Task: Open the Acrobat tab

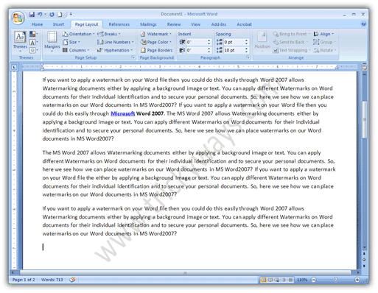Action: 244,24
